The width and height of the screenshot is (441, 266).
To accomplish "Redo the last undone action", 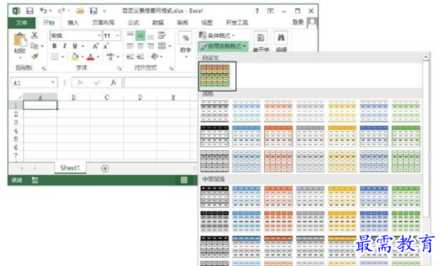I will click(62, 11).
